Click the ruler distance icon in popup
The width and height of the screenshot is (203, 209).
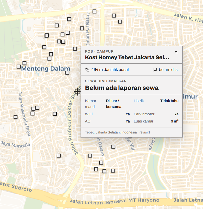87,70
